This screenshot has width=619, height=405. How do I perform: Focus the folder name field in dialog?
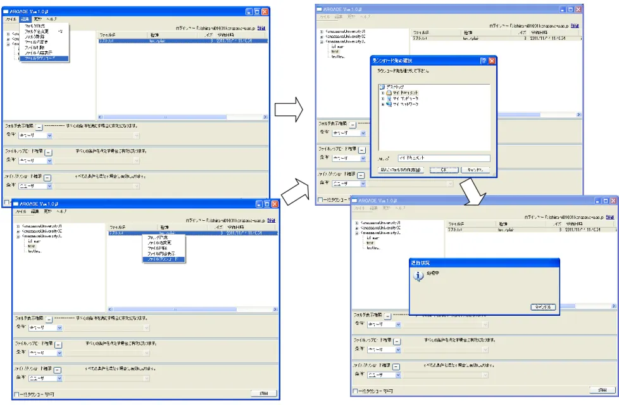pos(444,158)
